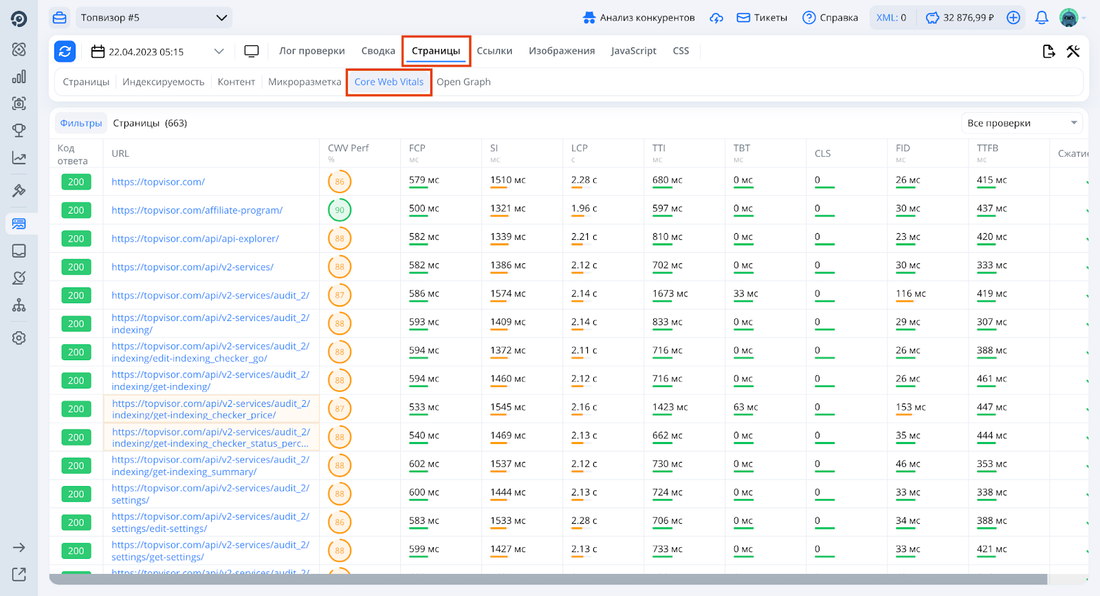Open the Все проверки dropdown
The image size is (1100, 596).
(1021, 123)
